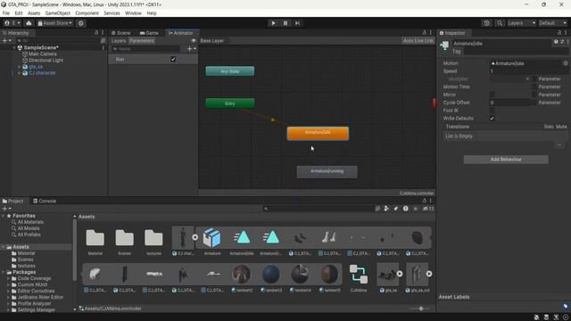Viewport: 571px width, 321px height.
Task: Toggle the Mirror checkbox
Action: [x=492, y=95]
